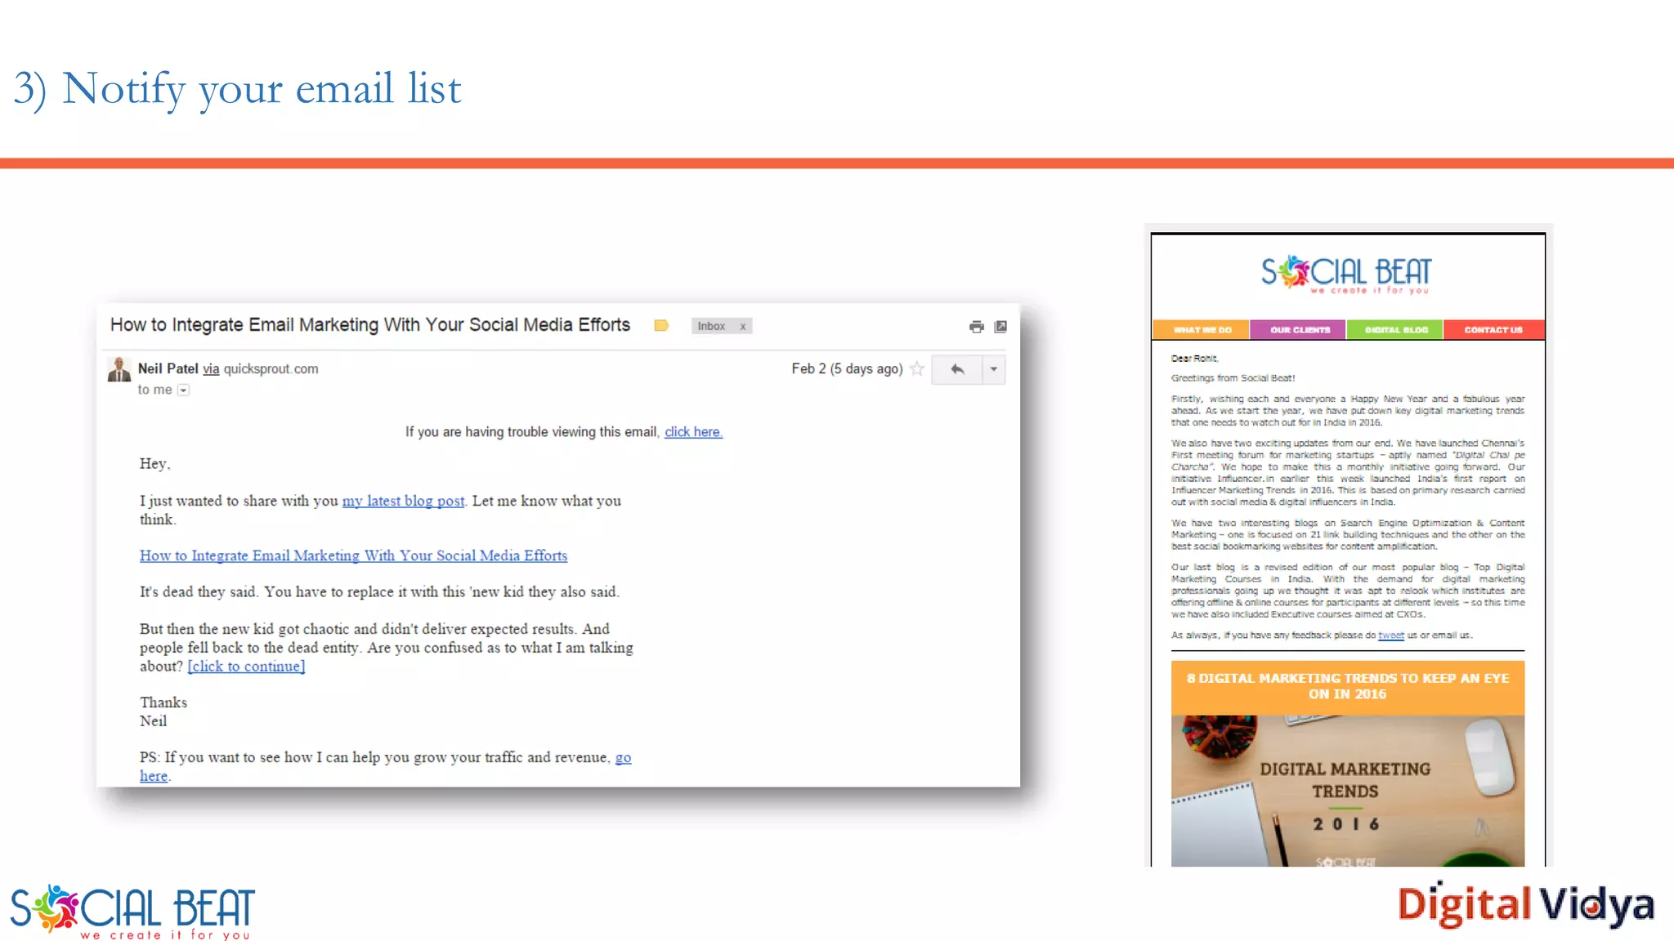Image resolution: width=1674 pixels, height=941 pixels.
Task: Click the sender name 'Neil Patel'
Action: (x=168, y=369)
